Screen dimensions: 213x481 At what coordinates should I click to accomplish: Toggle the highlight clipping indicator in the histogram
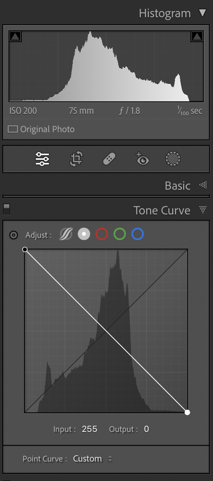[197, 37]
